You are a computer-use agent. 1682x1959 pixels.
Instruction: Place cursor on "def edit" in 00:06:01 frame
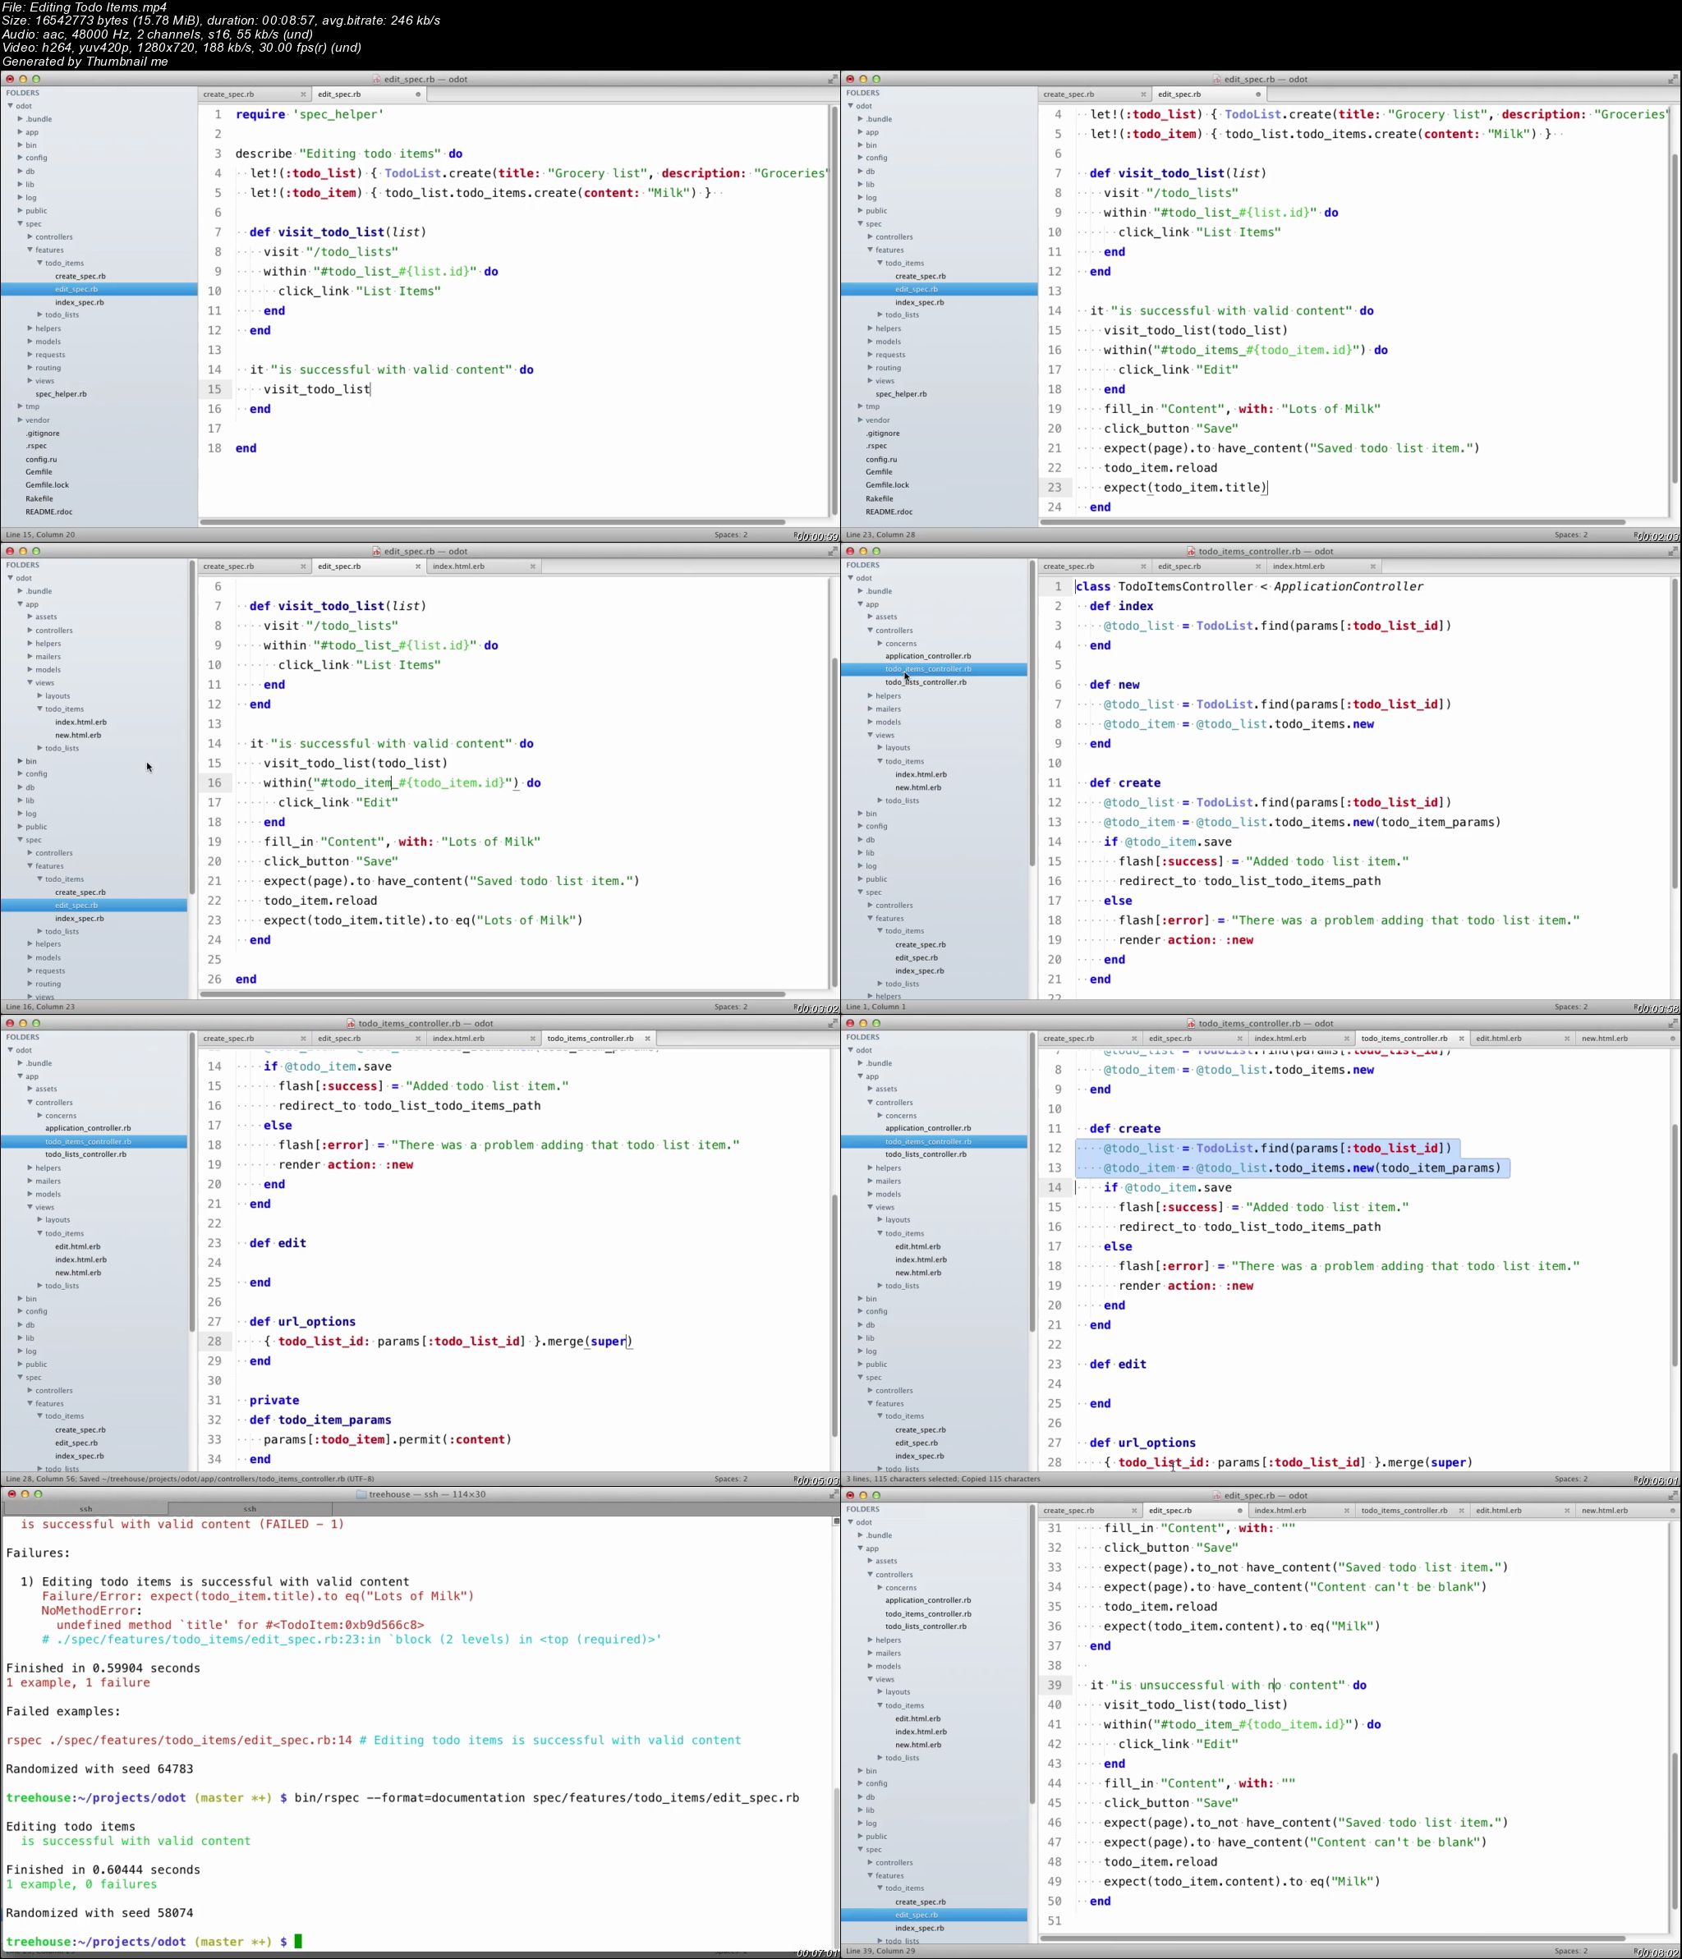(1117, 1365)
